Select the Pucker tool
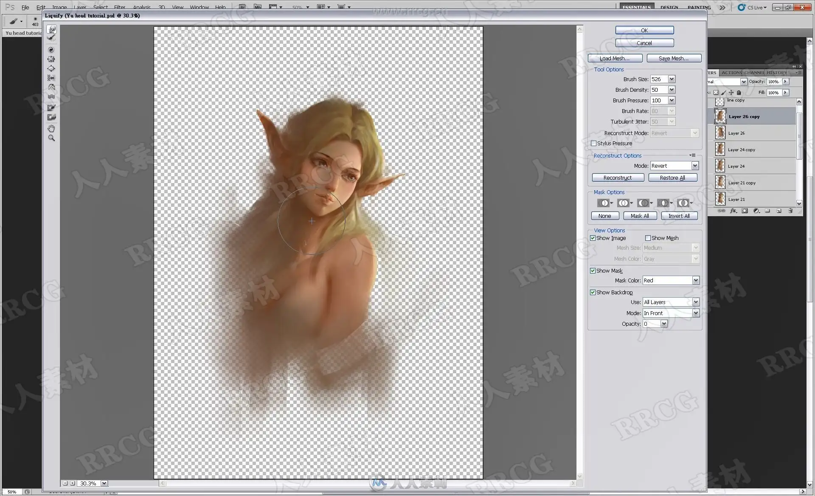The image size is (815, 496). [51, 59]
